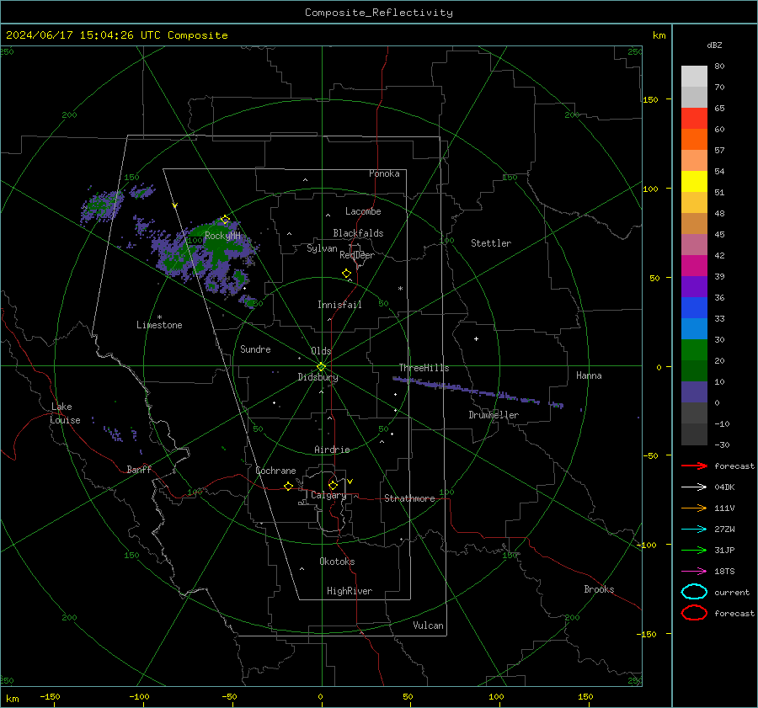This screenshot has width=758, height=708.
Task: Click the yellow diamond marker above Calgary
Action: (x=333, y=485)
